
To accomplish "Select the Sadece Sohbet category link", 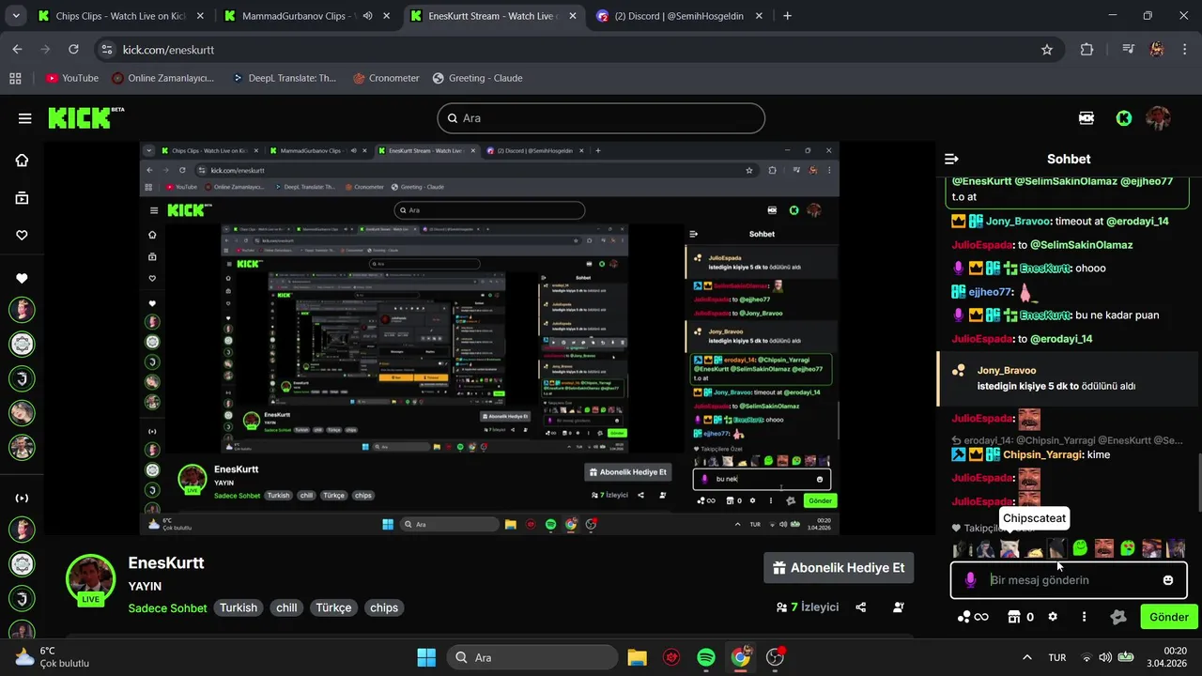I will click(x=167, y=607).
